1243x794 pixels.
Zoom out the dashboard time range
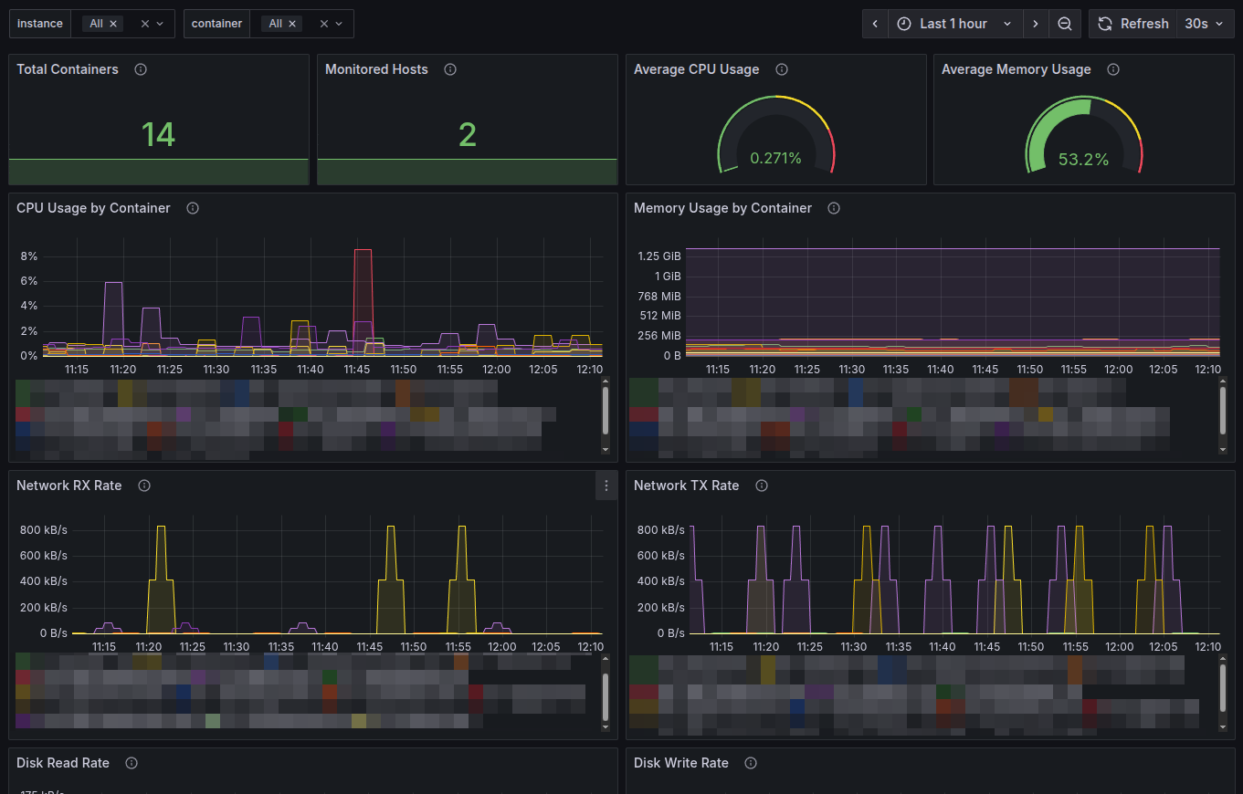[x=1065, y=23]
